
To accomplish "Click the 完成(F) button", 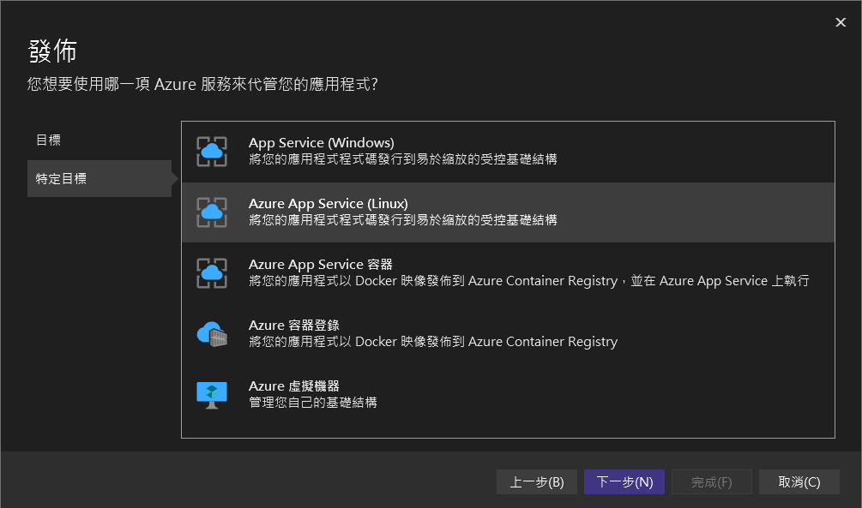I will pyautogui.click(x=711, y=482).
